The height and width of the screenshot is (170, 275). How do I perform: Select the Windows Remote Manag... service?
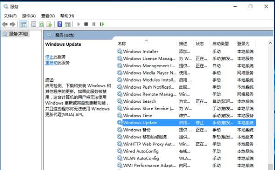click(x=150, y=94)
